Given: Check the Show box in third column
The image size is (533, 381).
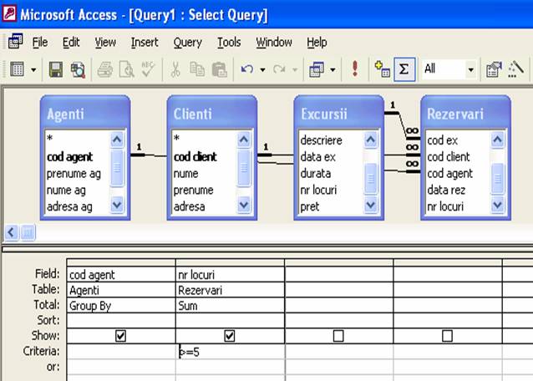Looking at the screenshot, I should point(338,336).
